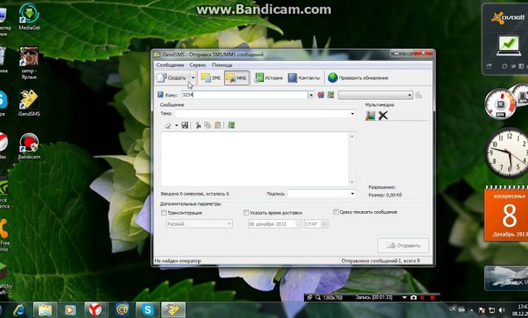Open the Помощь menu
Image resolution: width=528 pixels, height=318 pixels.
tap(222, 65)
